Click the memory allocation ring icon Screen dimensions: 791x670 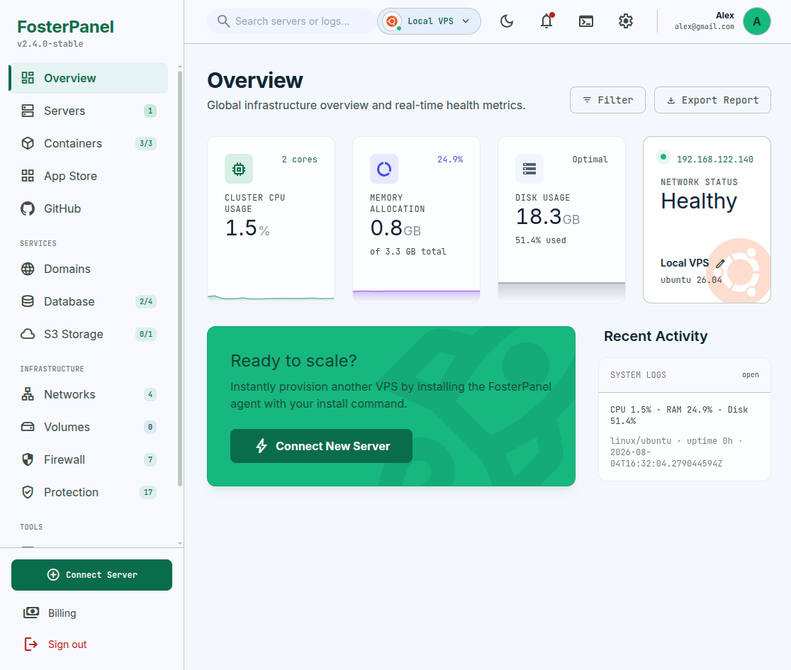point(384,169)
